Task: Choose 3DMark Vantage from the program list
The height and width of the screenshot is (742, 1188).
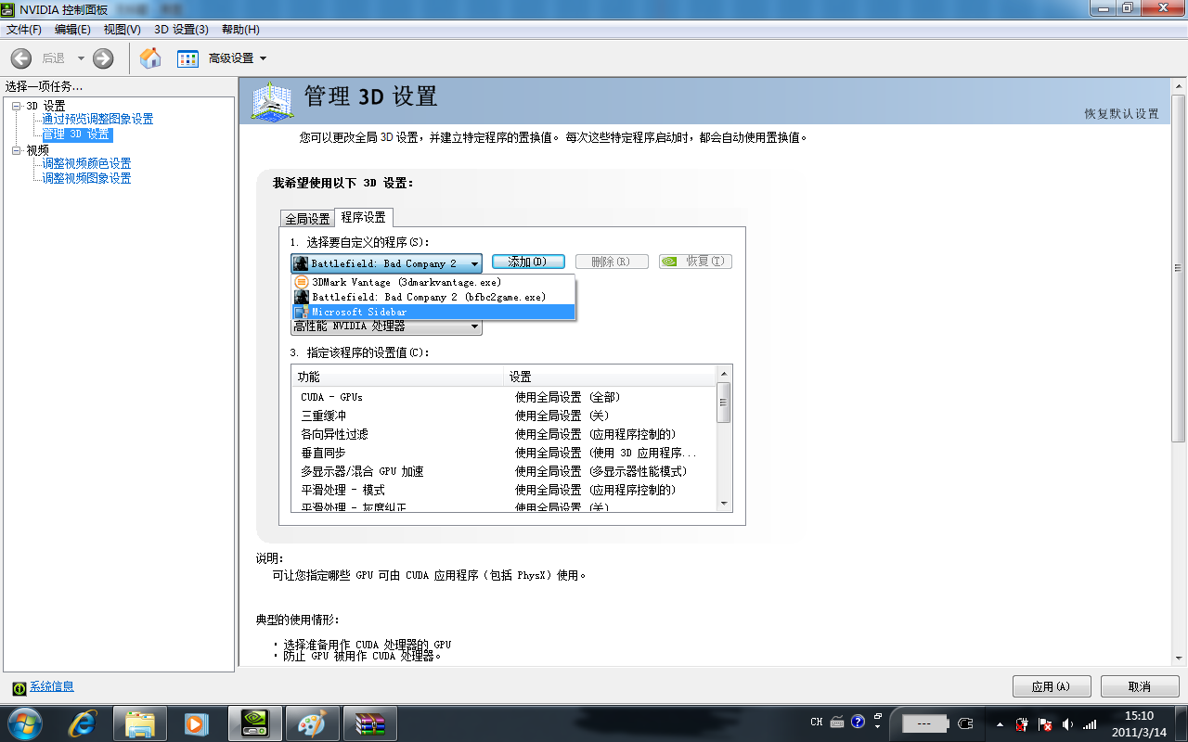Action: (x=433, y=282)
